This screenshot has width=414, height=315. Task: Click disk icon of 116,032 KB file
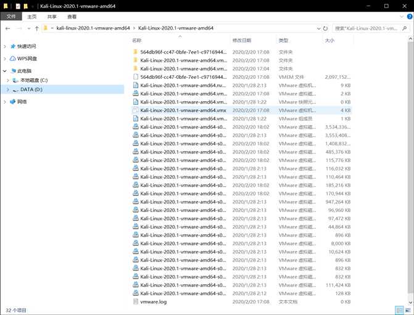[x=136, y=168]
